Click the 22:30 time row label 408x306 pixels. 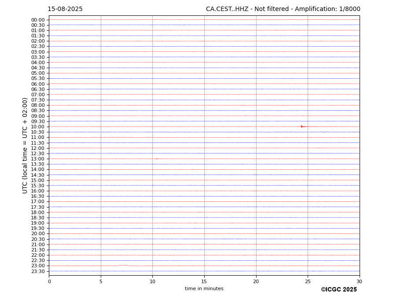point(38,261)
